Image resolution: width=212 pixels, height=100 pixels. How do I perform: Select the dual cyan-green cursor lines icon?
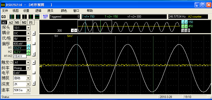point(12,17)
